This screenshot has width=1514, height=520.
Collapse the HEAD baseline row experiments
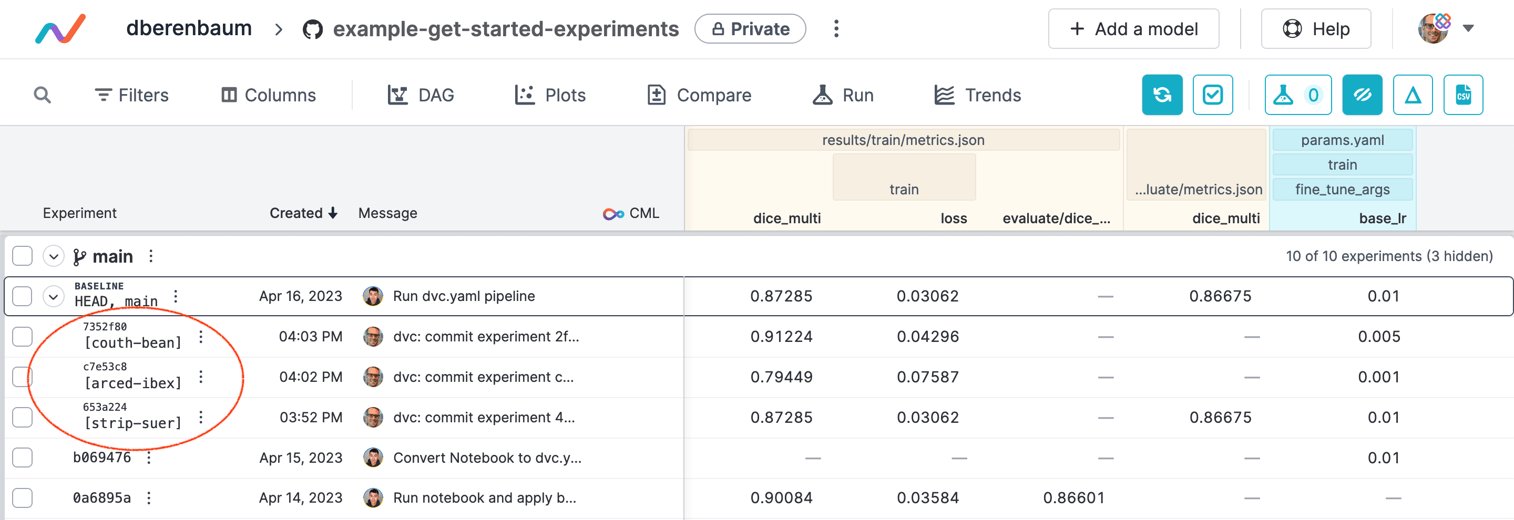coord(54,296)
